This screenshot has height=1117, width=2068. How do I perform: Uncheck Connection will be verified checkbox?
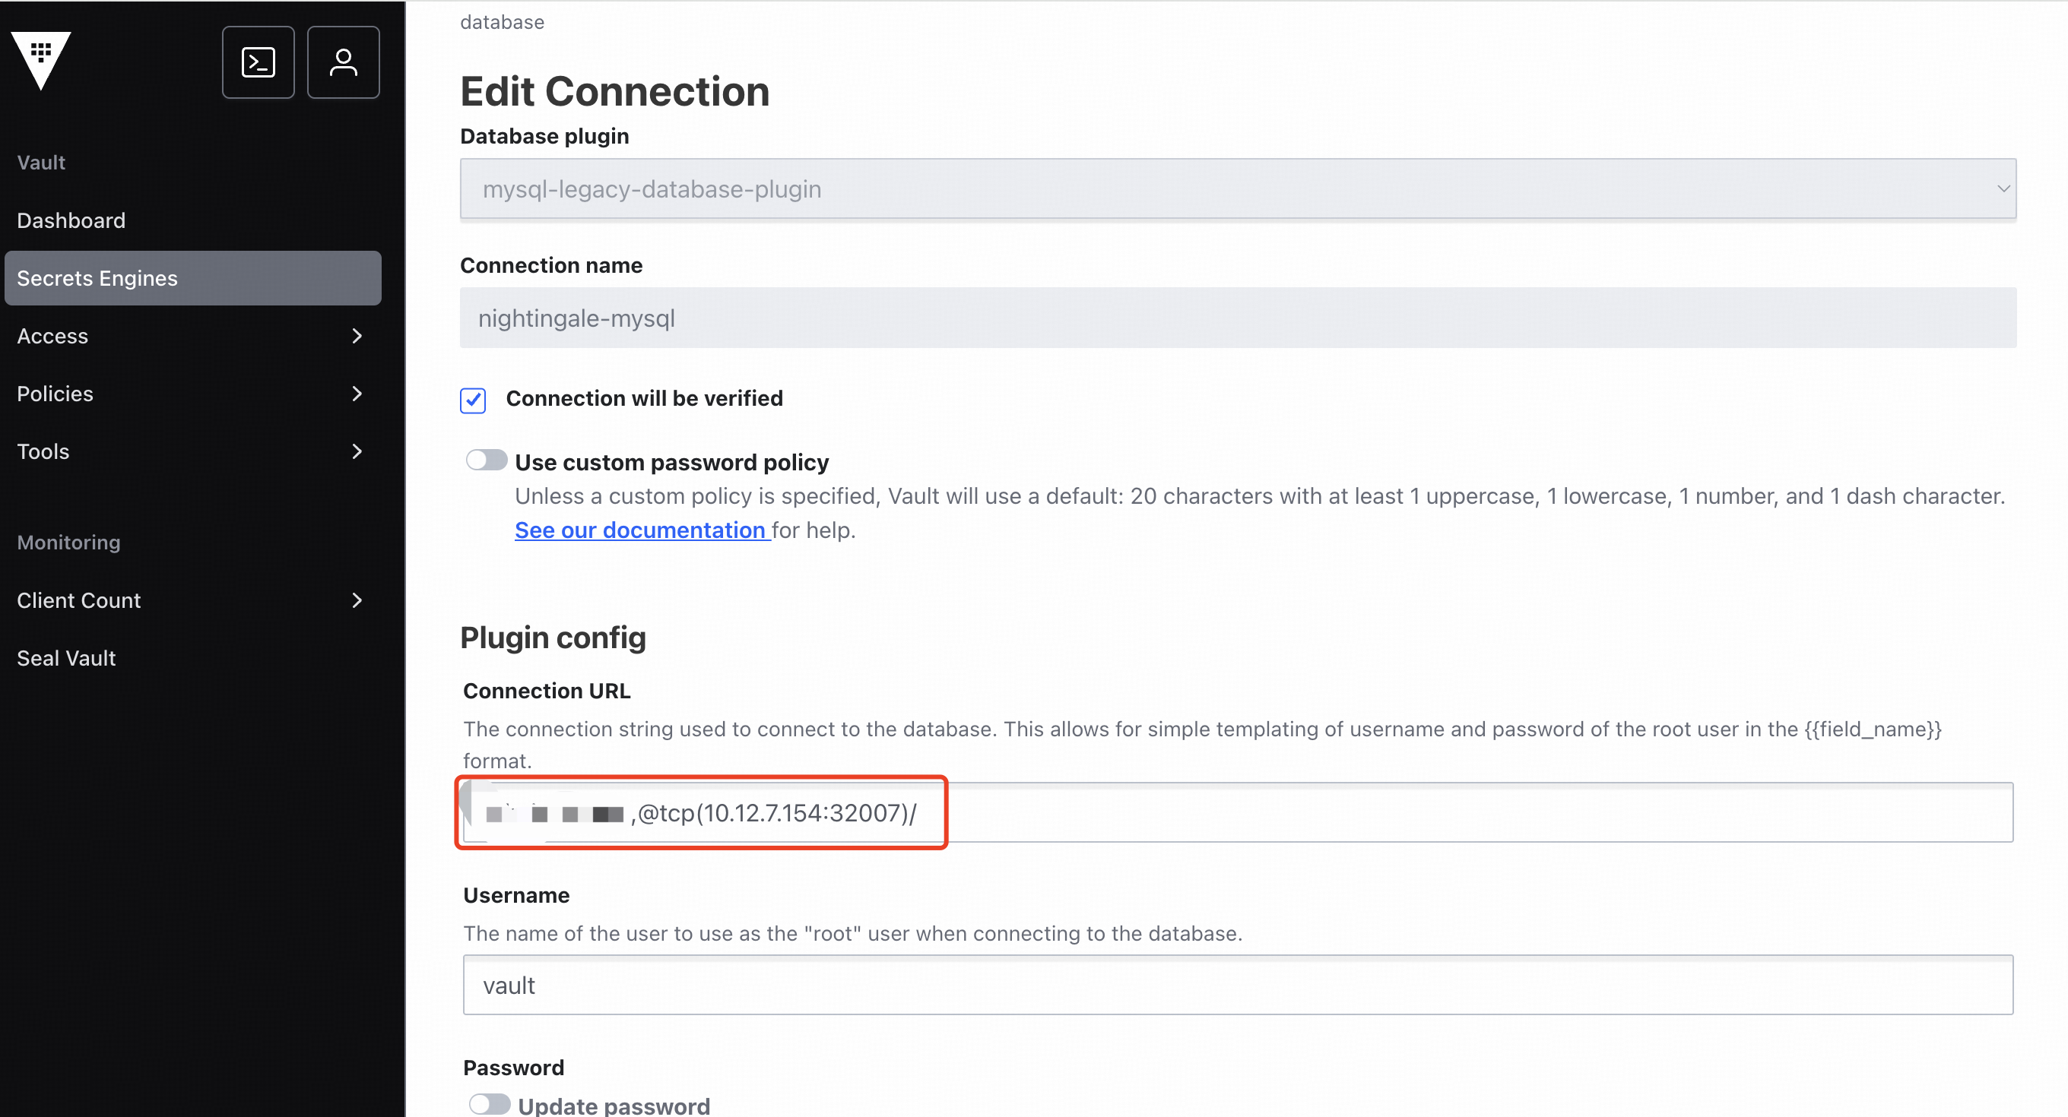tap(473, 400)
